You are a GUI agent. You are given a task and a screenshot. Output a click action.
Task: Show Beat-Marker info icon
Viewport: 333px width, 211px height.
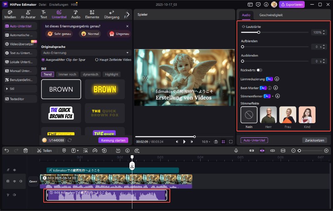[269, 88]
